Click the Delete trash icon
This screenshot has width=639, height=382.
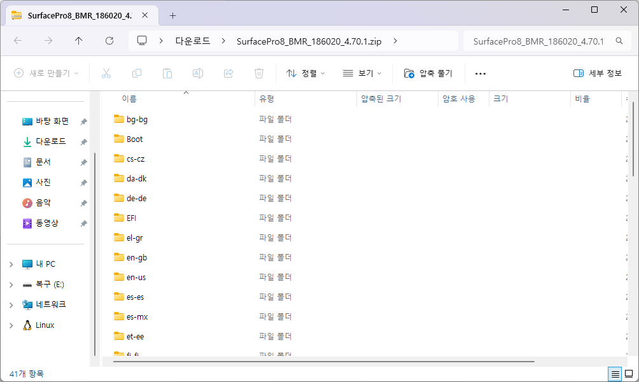coord(259,73)
